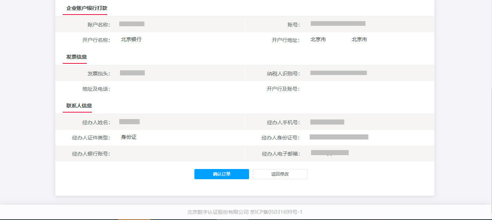Click the 经办人手机号 field label
This screenshot has height=220, width=492.
[x=283, y=122]
